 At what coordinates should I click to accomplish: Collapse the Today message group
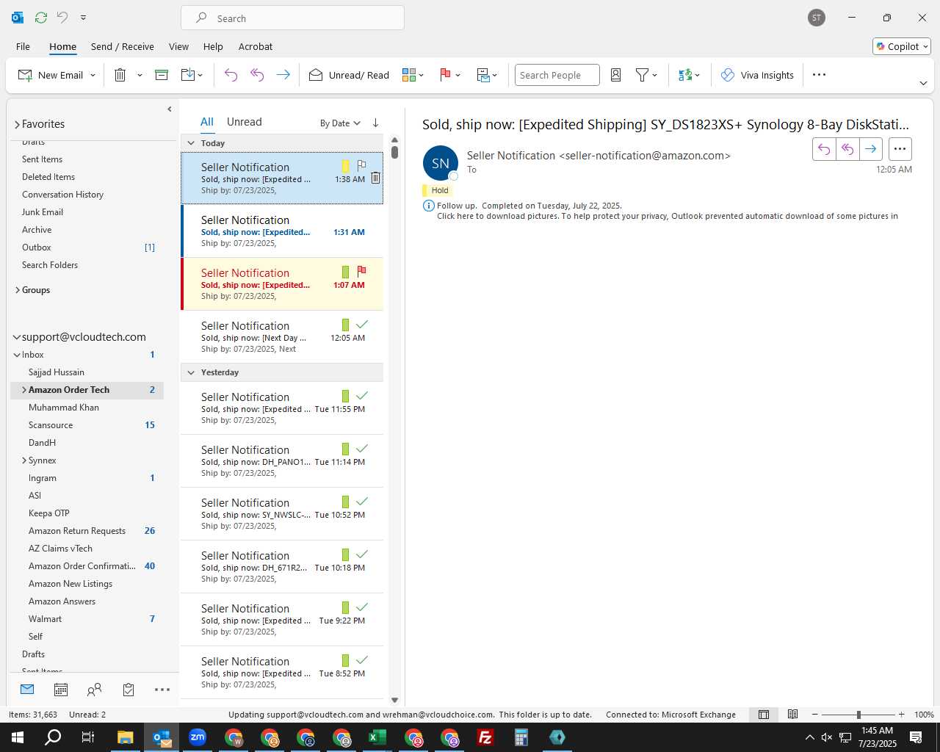tap(191, 143)
